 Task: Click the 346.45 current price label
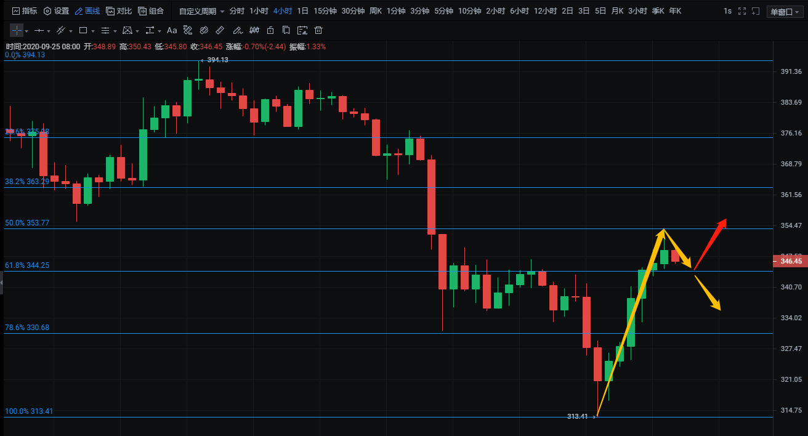click(x=791, y=261)
